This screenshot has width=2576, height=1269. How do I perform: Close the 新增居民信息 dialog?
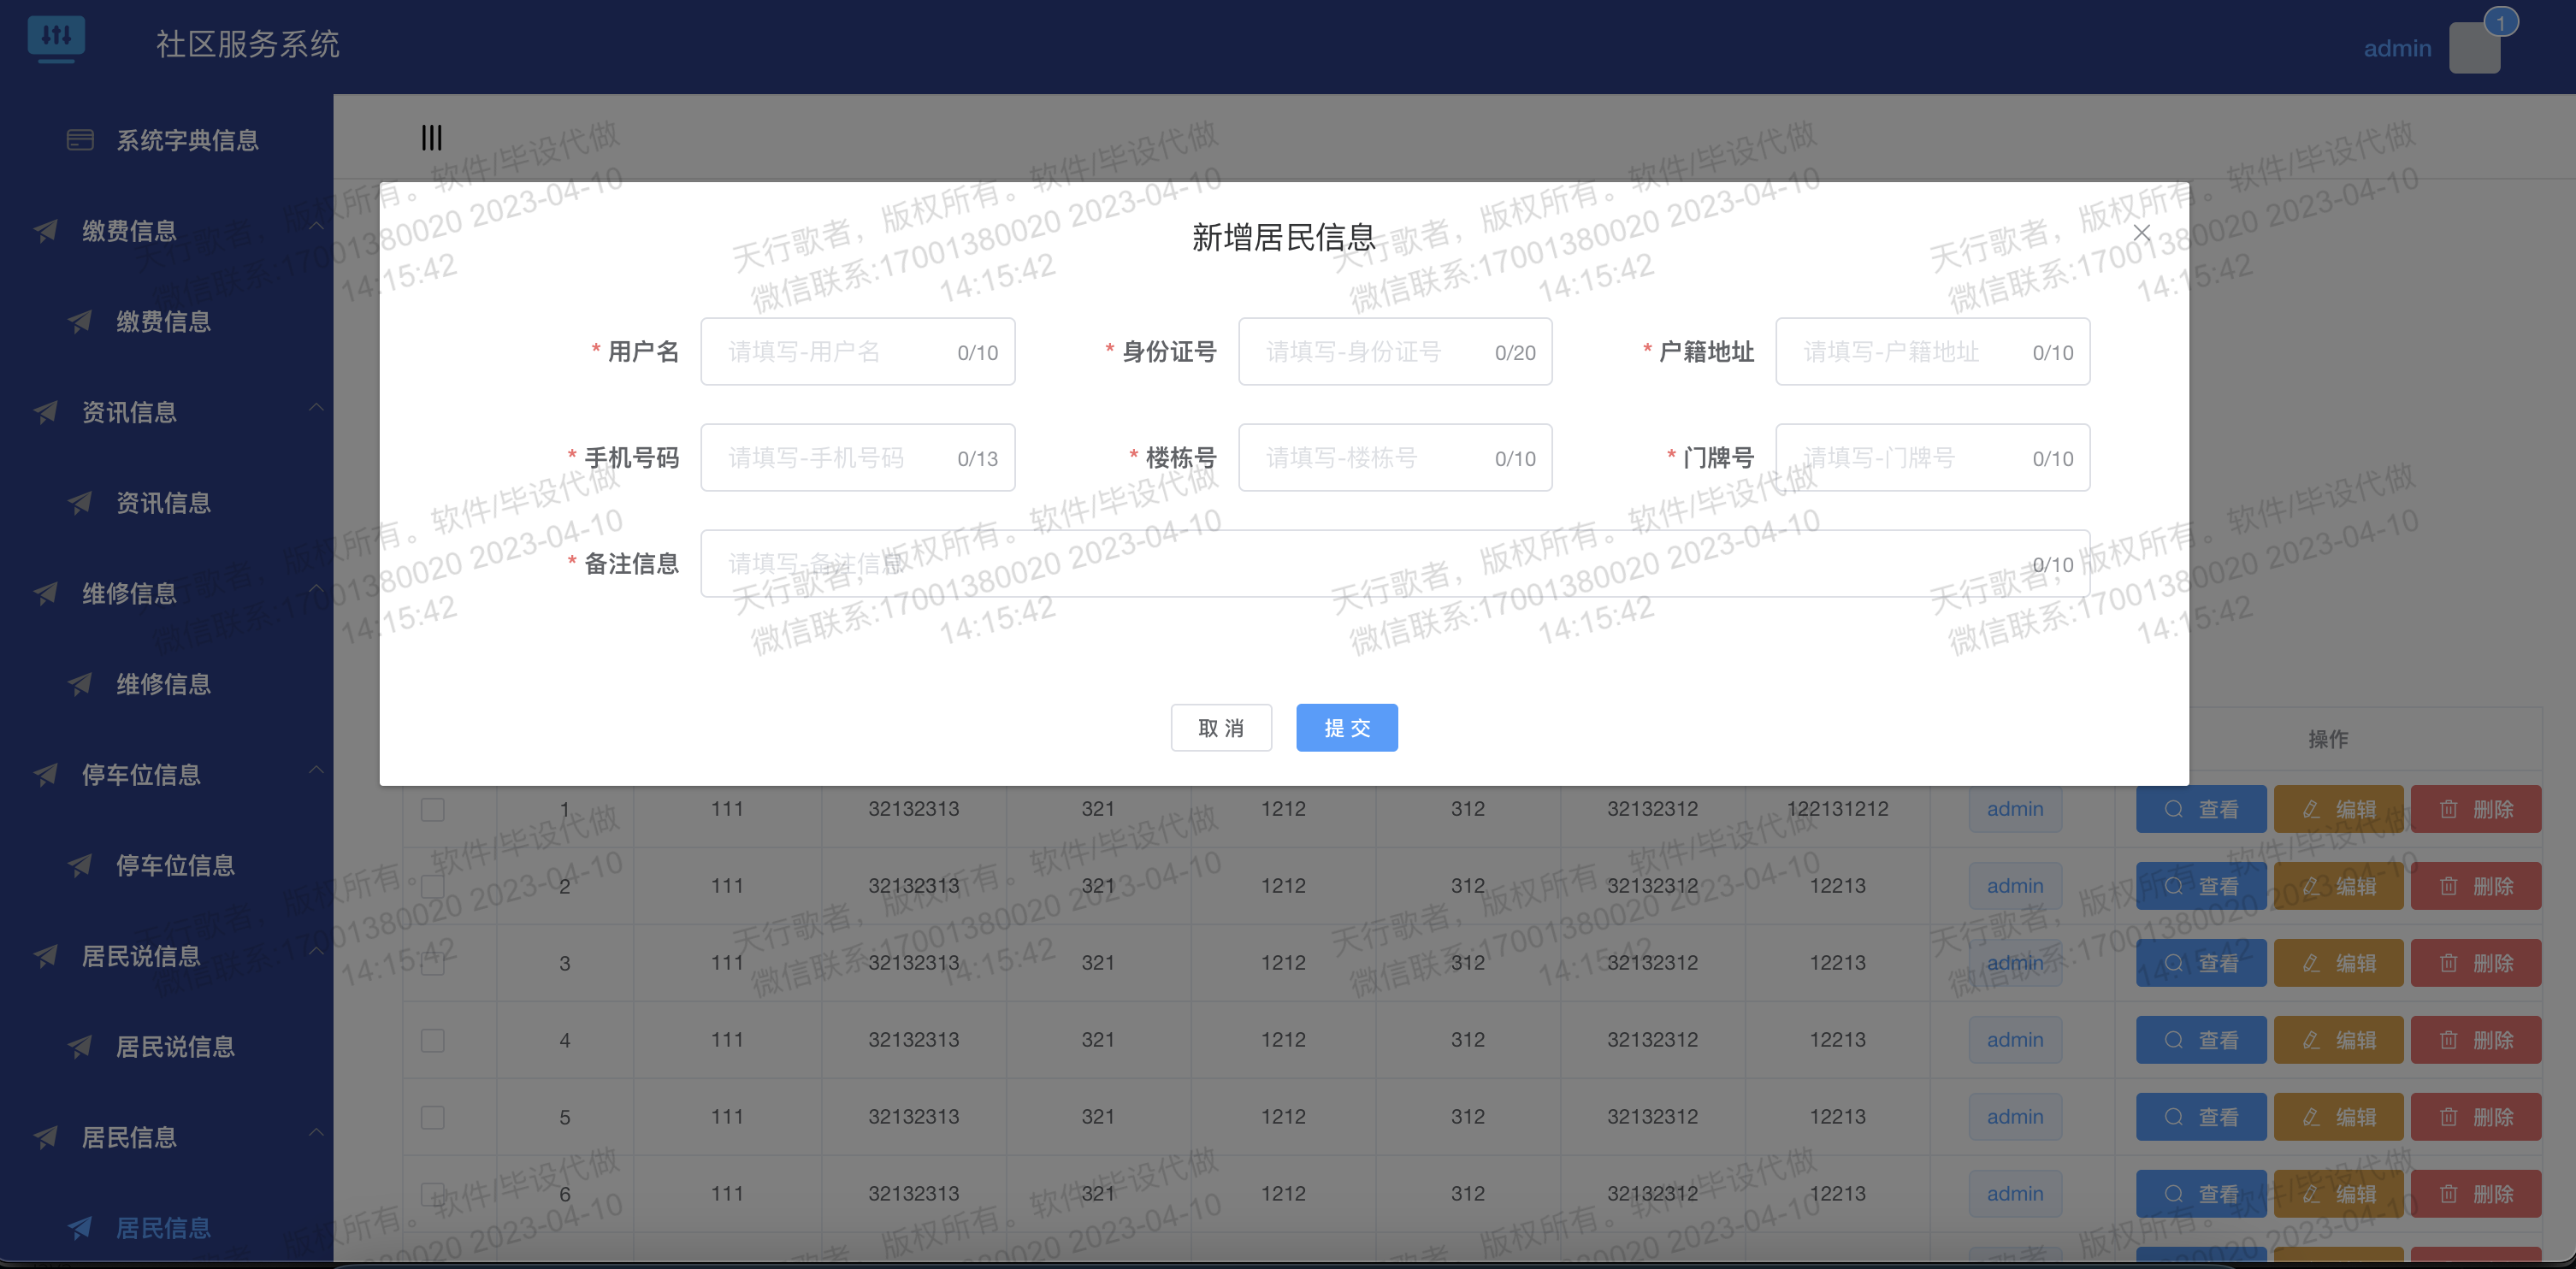2141,233
